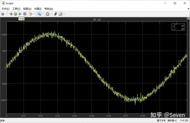Expand the measurements dropdown arrow
Image resolution: width=190 pixels, height=123 pixels.
(64, 14)
